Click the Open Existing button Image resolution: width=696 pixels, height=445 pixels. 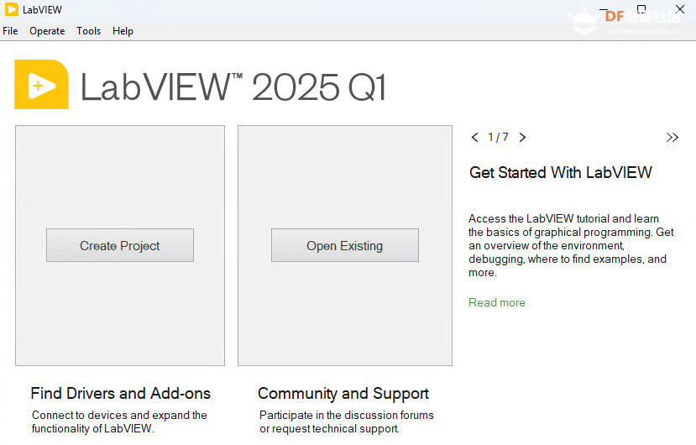[345, 245]
